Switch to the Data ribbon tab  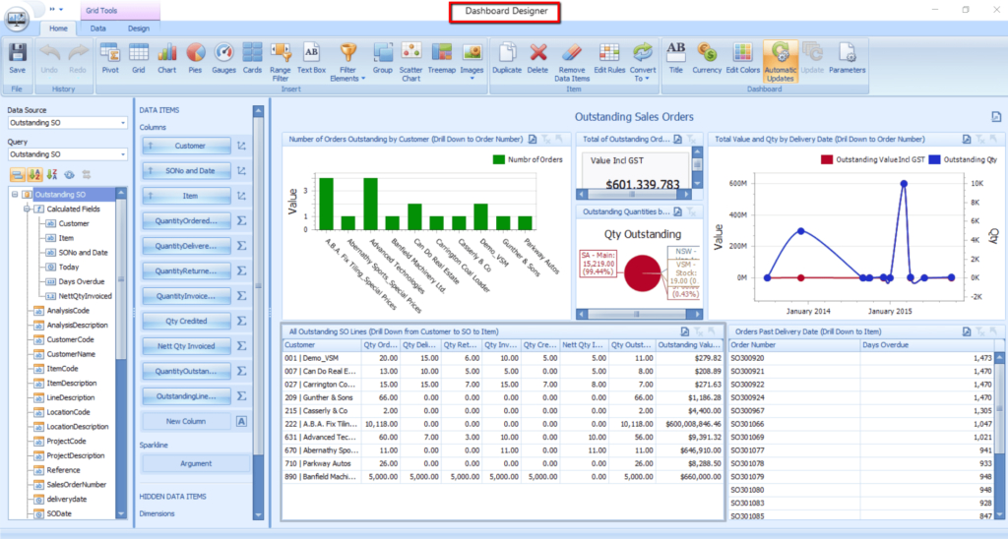98,29
